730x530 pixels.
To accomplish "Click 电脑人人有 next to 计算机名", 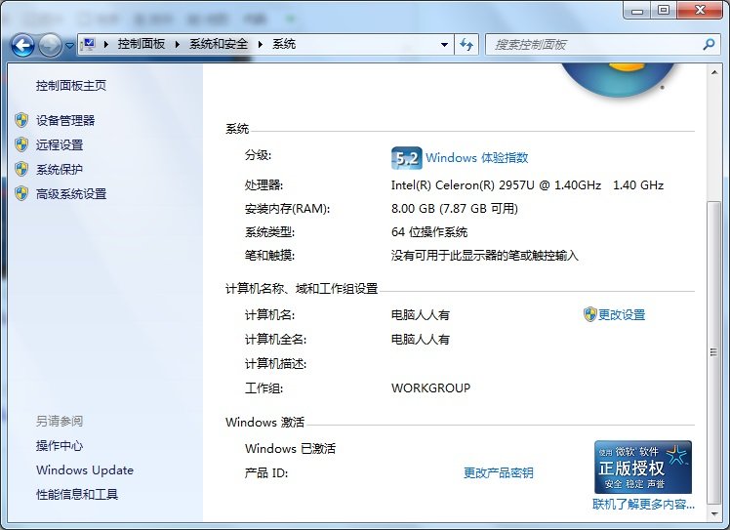I will tap(421, 315).
